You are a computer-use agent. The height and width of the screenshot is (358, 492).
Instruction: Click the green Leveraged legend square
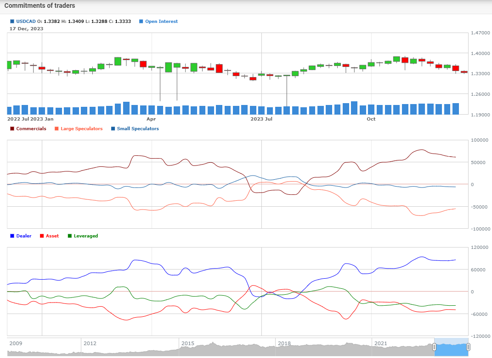pyautogui.click(x=70, y=236)
